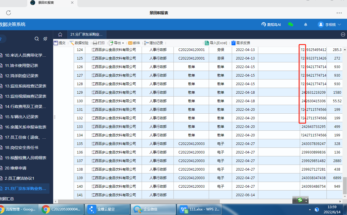
Task: Select date 2022-06-14 in row 141
Action: click(245, 195)
